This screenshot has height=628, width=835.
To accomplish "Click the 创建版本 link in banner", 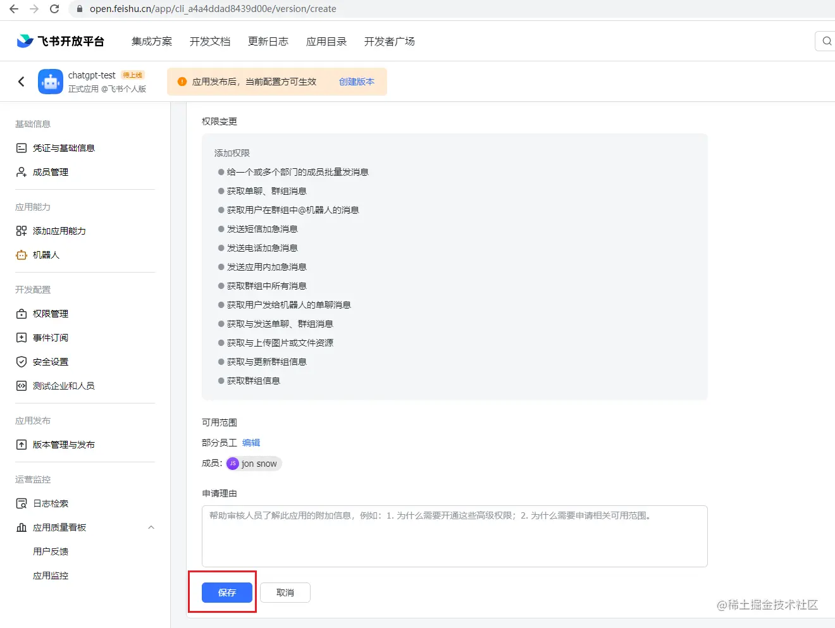I will pyautogui.click(x=357, y=82).
